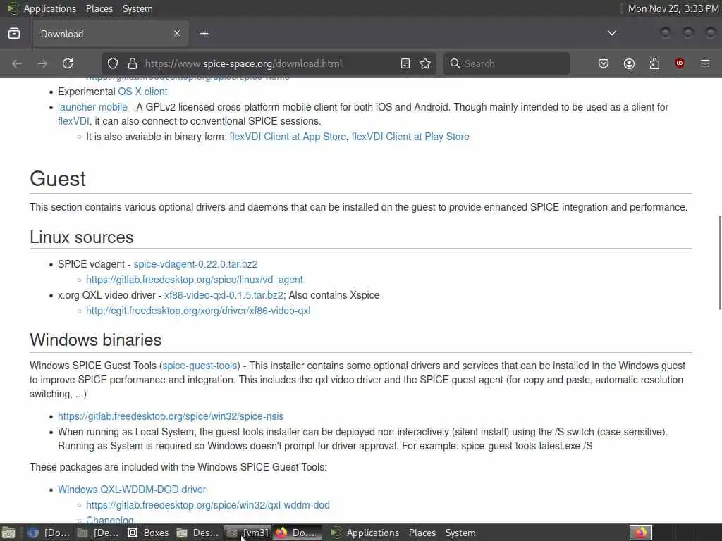The image size is (722, 541).
Task: Toggle reader view icon
Action: coord(405,63)
